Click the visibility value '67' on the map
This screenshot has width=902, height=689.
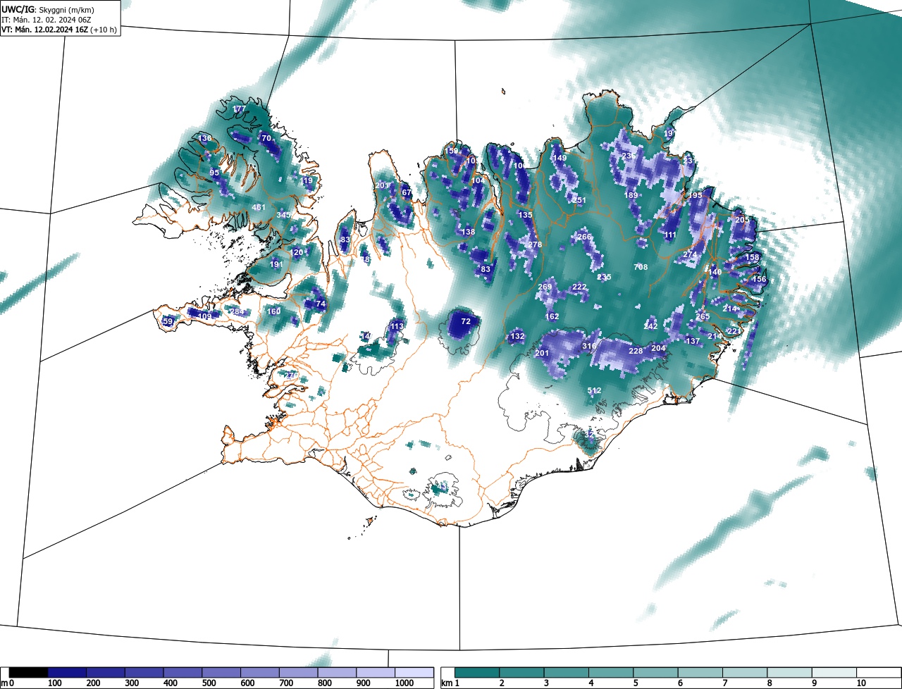pyautogui.click(x=406, y=192)
